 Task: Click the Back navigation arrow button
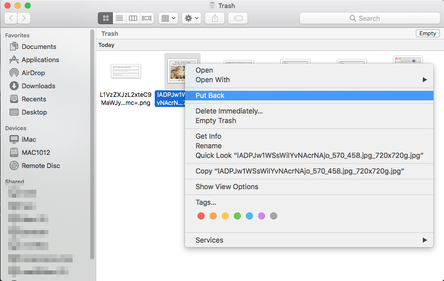11,18
